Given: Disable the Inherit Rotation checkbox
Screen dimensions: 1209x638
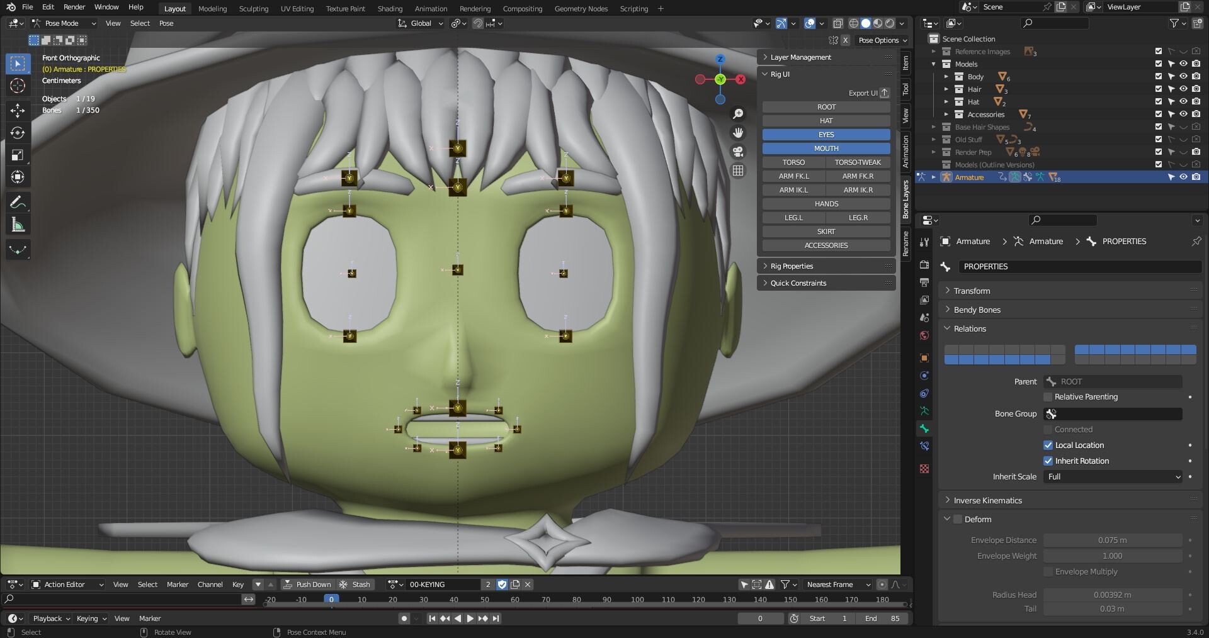Looking at the screenshot, I should tap(1048, 461).
